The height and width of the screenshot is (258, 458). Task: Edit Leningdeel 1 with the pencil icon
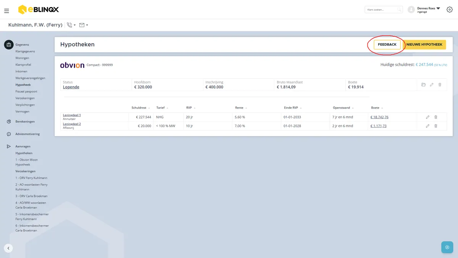(427, 117)
